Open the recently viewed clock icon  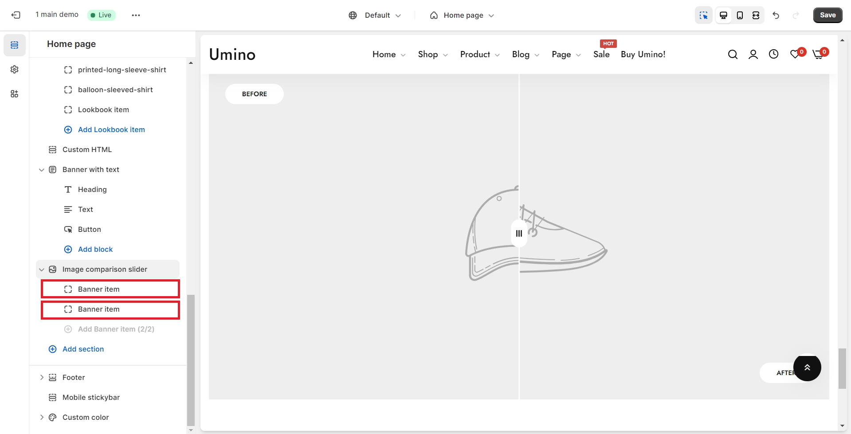tap(773, 55)
